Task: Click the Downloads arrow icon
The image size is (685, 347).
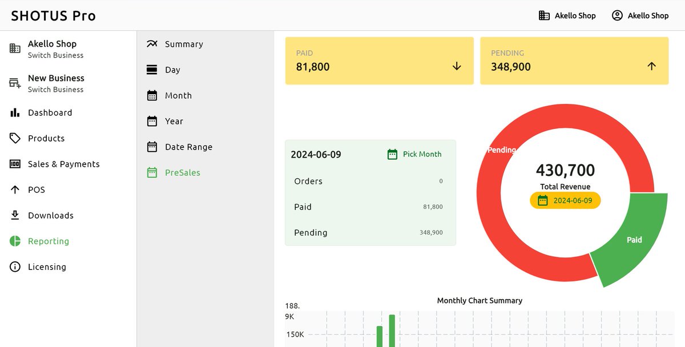Action: tap(15, 215)
